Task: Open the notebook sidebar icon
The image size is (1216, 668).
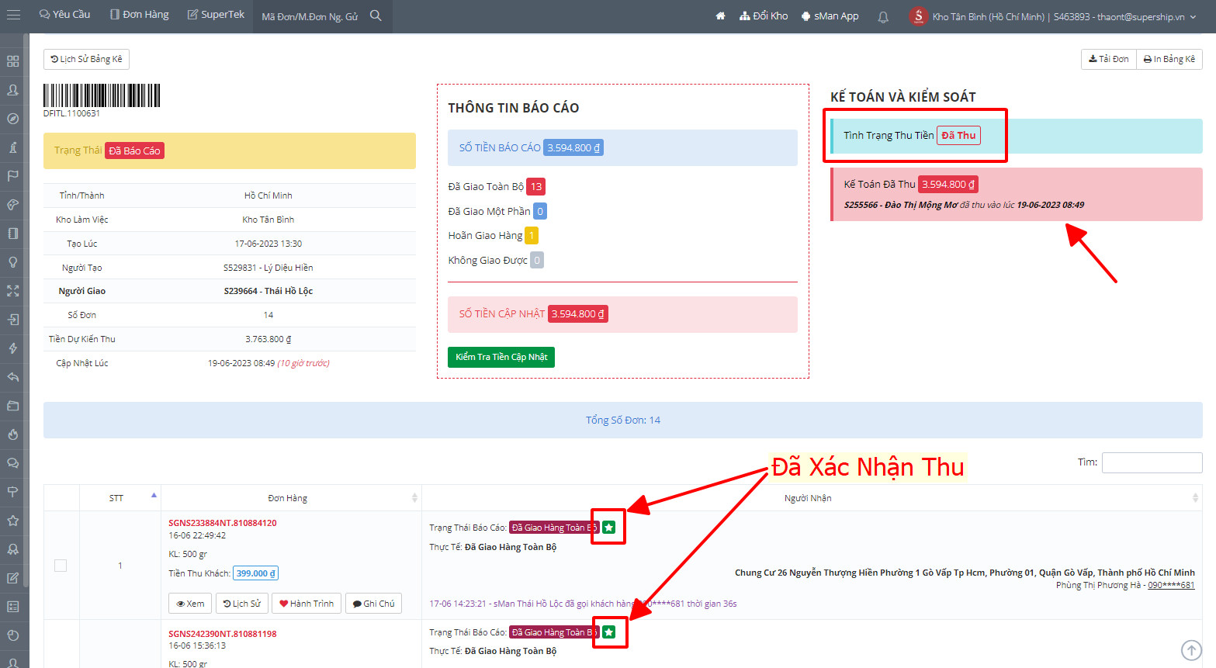Action: [x=13, y=234]
